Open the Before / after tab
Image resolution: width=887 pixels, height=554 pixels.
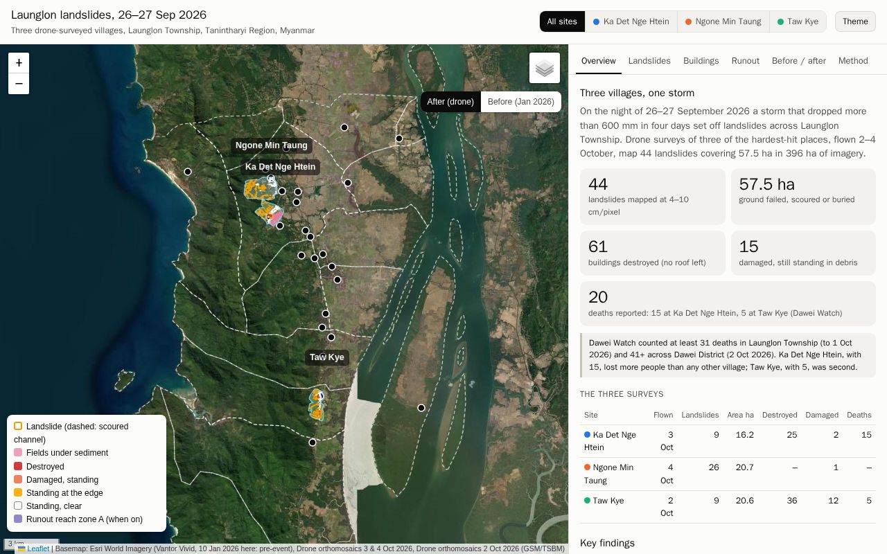coord(799,61)
